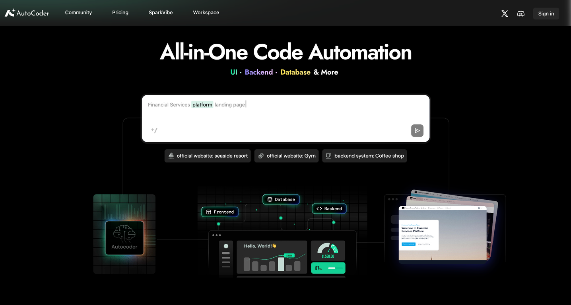
Task: Click the Autocoder brain chip icon
Action: coord(124,237)
